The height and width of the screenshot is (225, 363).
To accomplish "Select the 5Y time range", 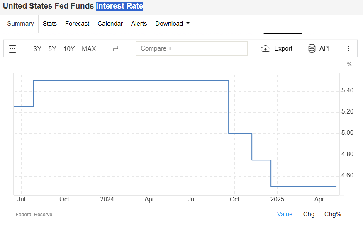I will [x=52, y=48].
